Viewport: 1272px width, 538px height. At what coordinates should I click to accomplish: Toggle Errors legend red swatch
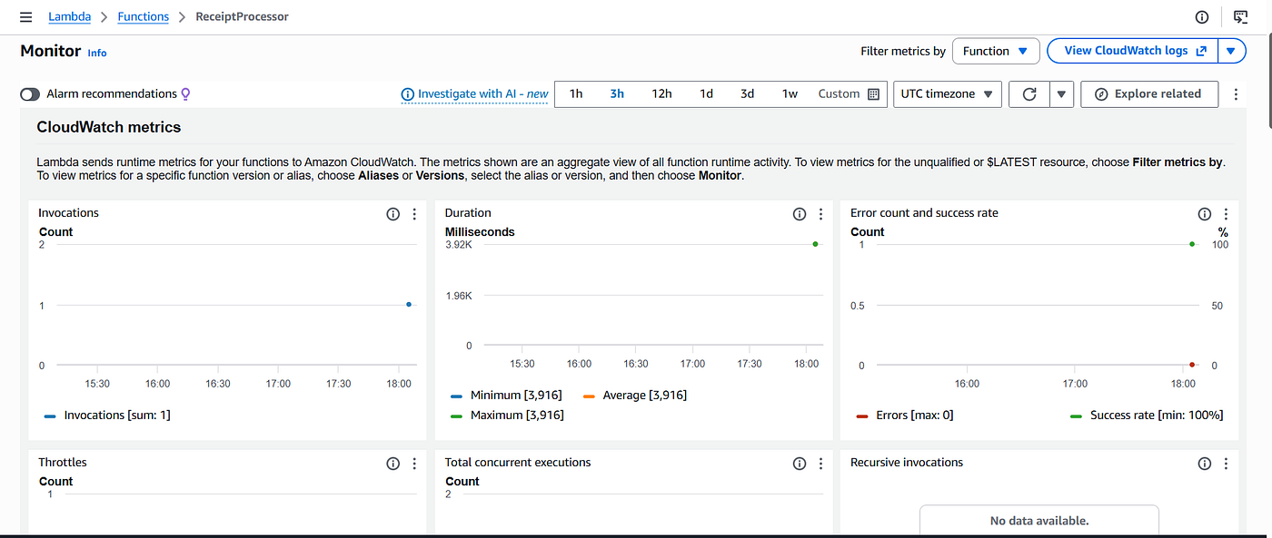tap(862, 416)
